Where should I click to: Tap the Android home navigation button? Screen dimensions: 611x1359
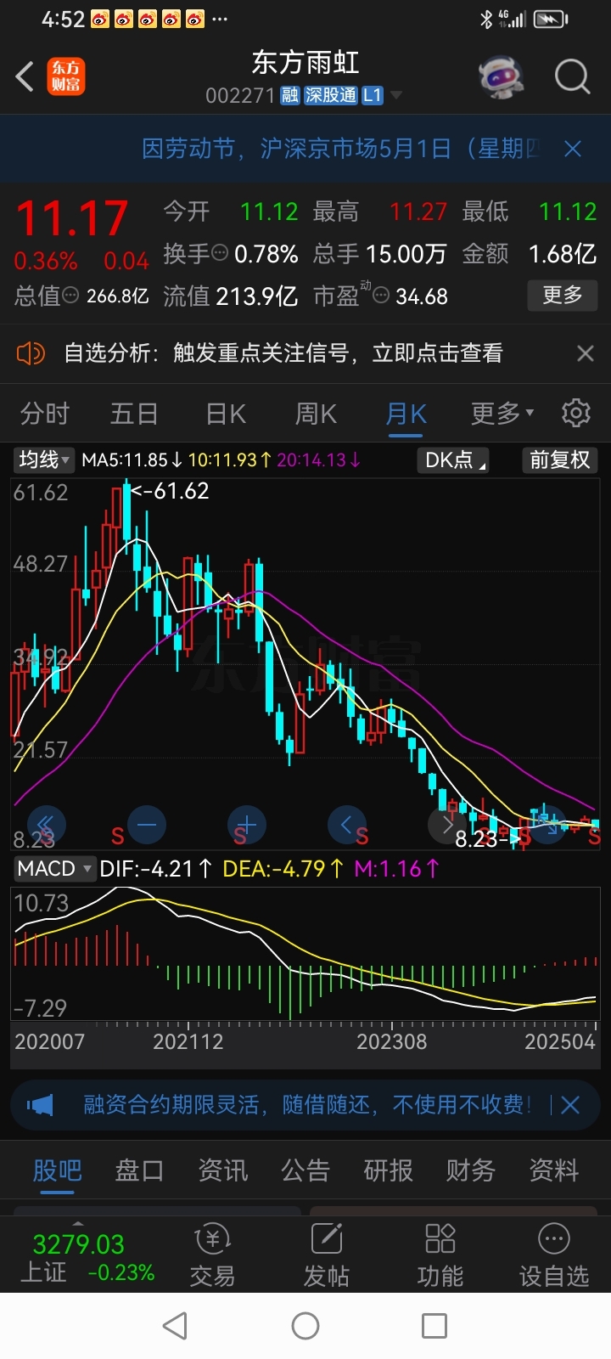[x=305, y=1326]
